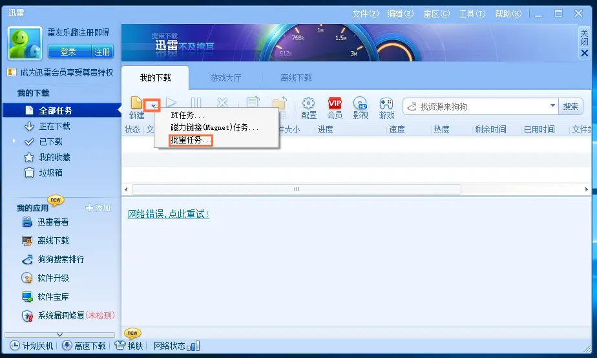Select 正在下载 in sidebar

point(54,126)
